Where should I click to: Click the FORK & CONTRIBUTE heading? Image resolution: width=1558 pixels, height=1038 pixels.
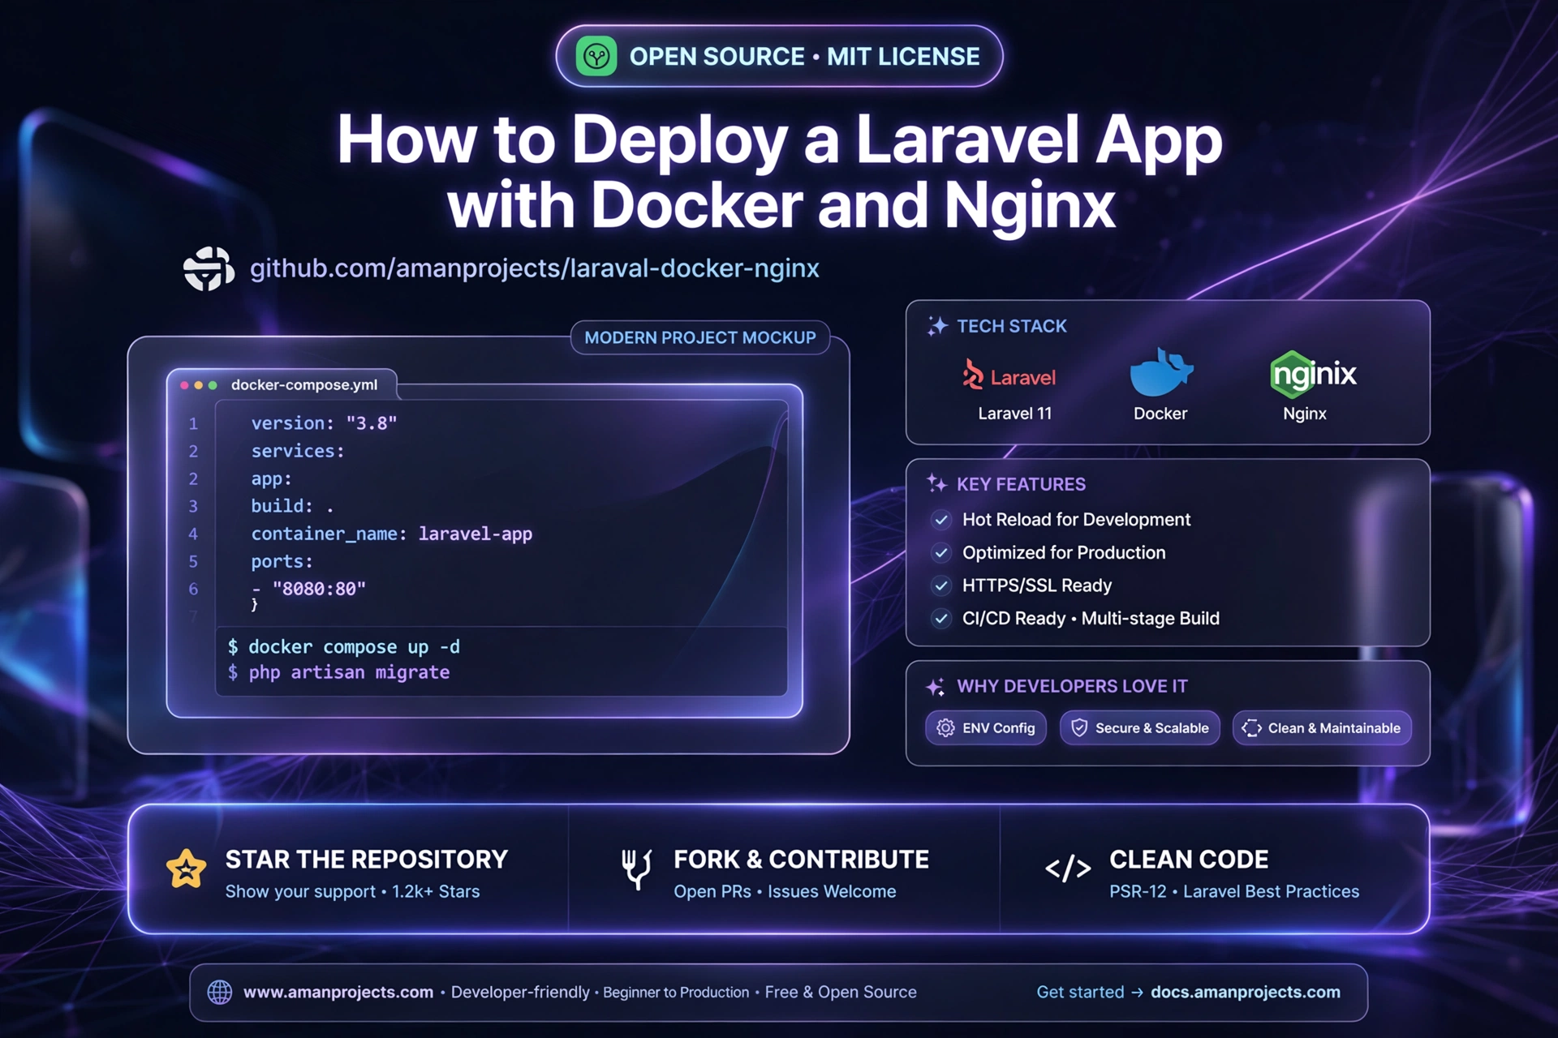802,860
